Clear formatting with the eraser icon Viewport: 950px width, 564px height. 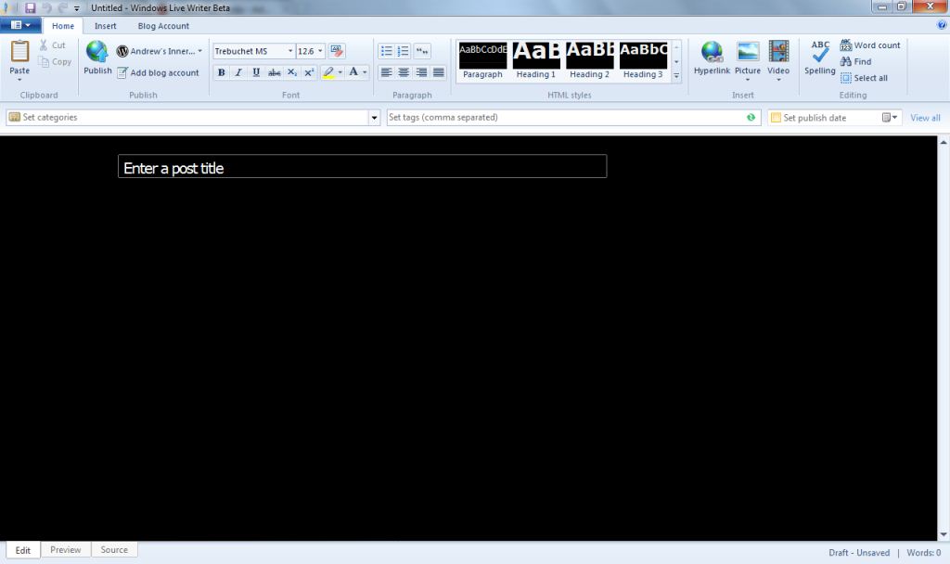(337, 51)
